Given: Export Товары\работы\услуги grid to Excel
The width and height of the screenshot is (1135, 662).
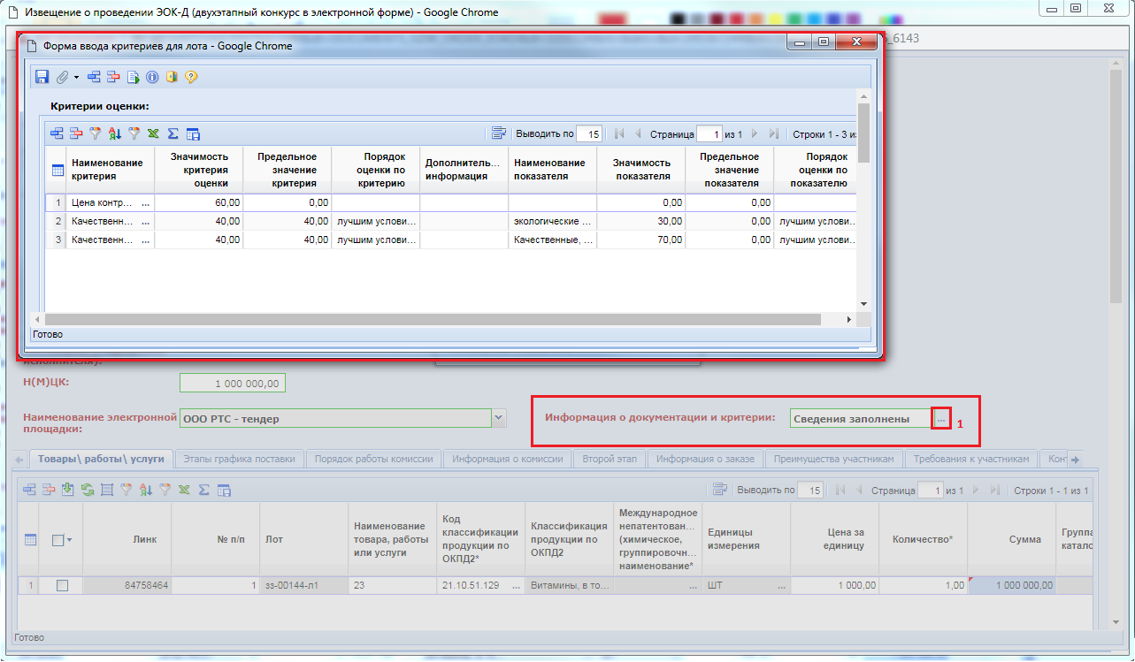Looking at the screenshot, I should click(184, 489).
